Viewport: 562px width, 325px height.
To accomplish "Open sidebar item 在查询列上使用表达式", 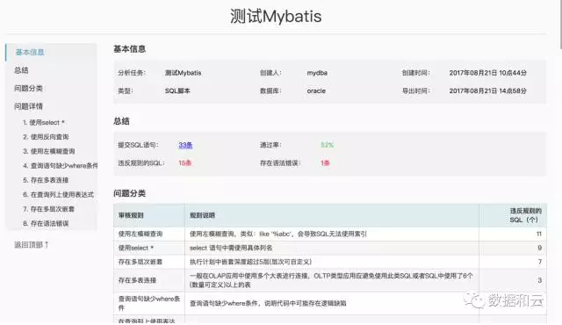I will pos(58,195).
